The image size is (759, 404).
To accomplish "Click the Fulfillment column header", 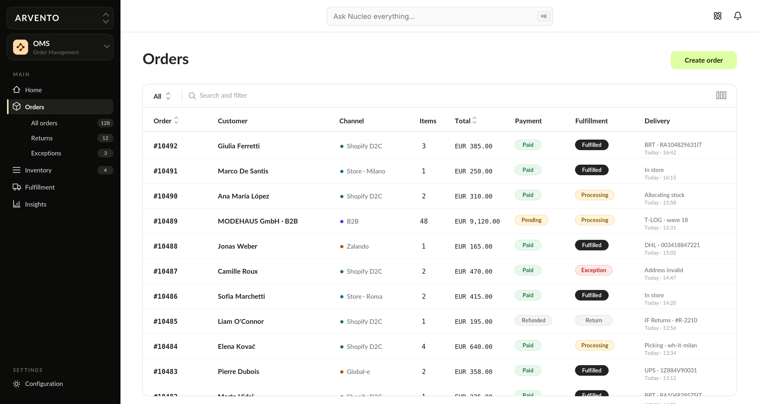I will pos(591,121).
